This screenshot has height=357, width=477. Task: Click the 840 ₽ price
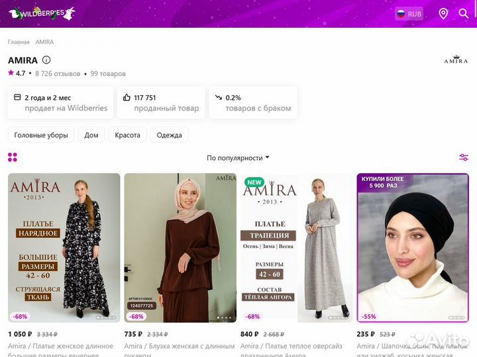[x=250, y=335]
